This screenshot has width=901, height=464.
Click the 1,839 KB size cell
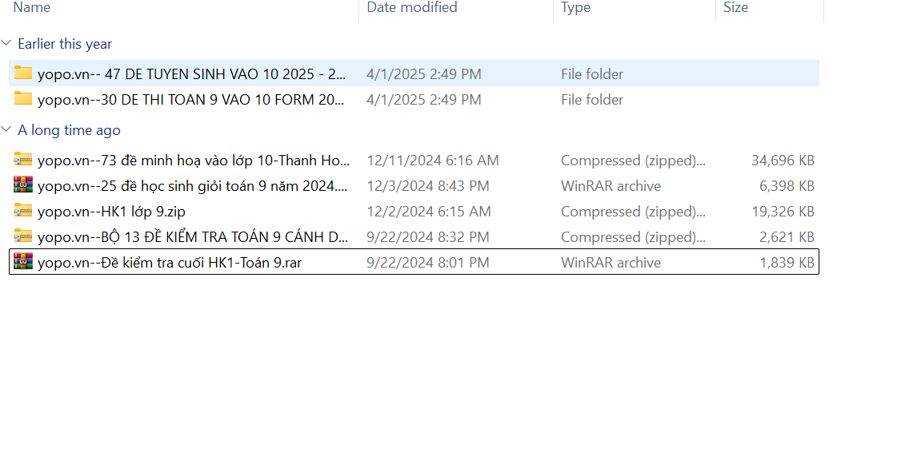(x=787, y=263)
